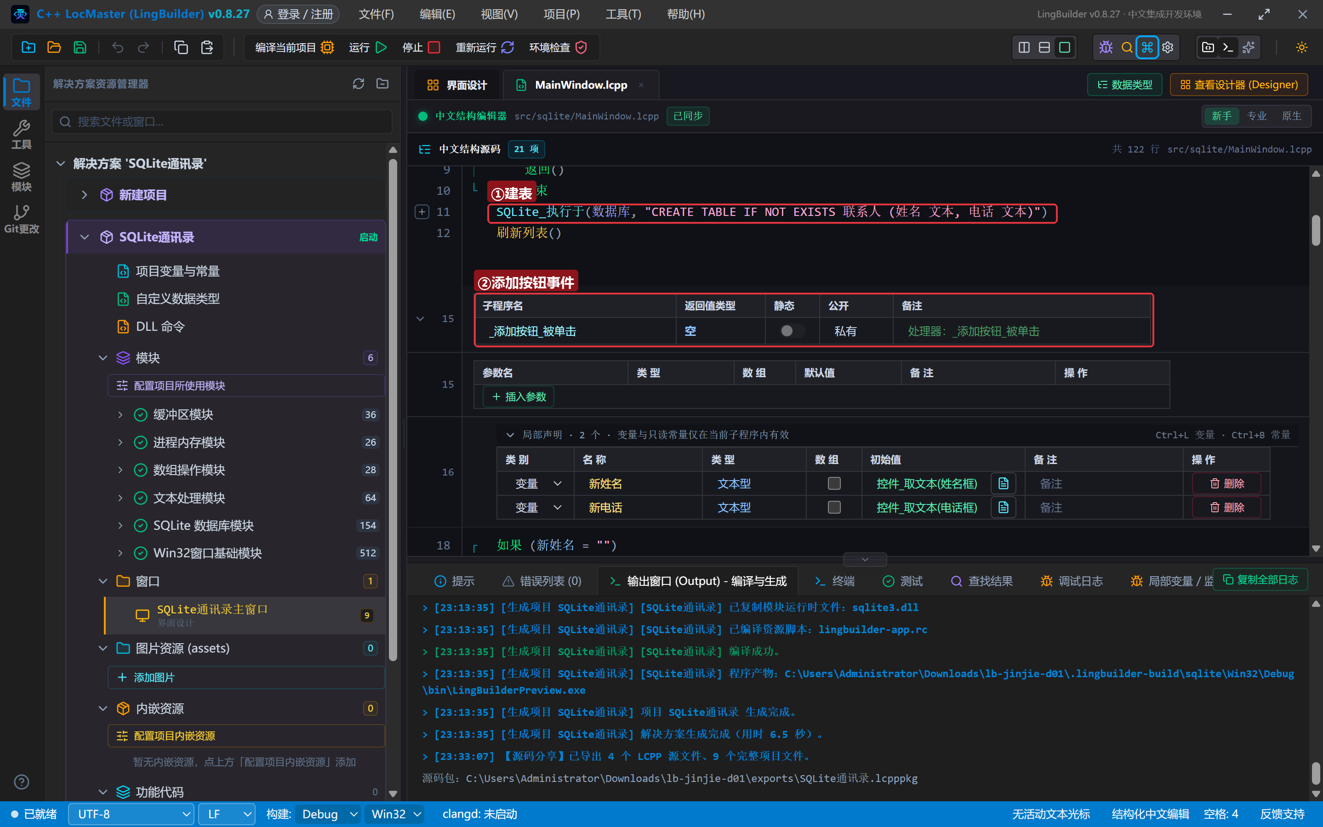Toggle the light theme sun icon

pos(1301,48)
